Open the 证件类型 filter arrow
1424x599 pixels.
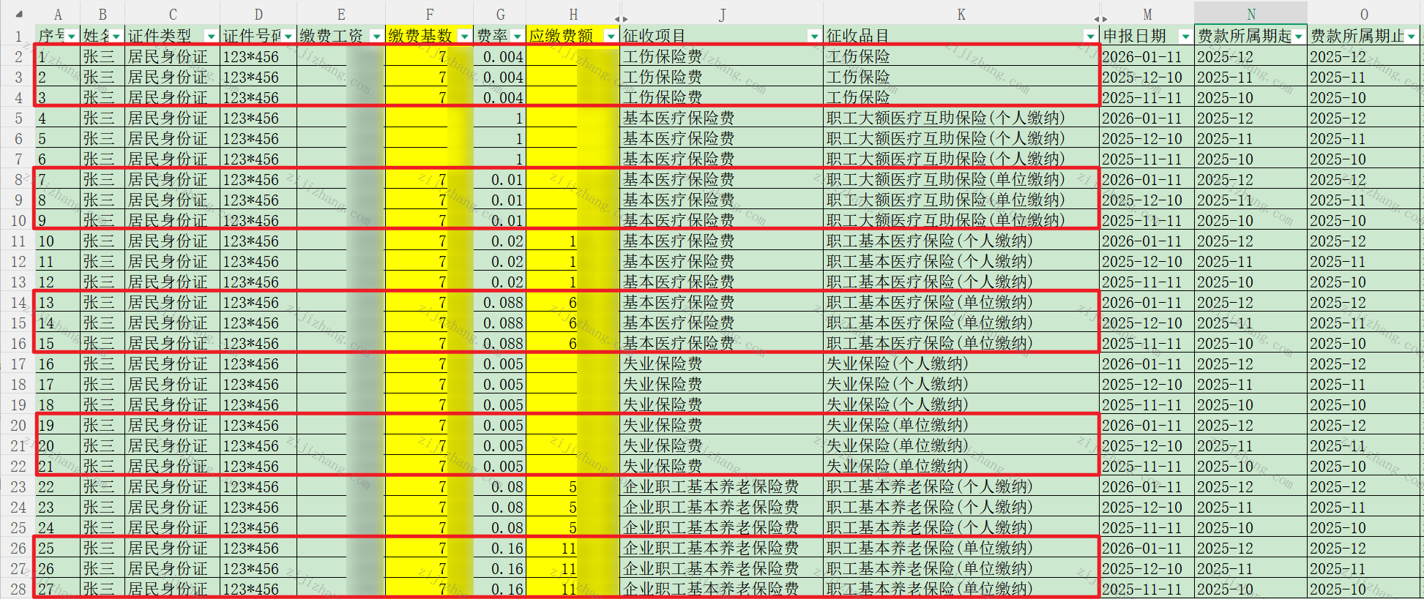pyautogui.click(x=211, y=36)
